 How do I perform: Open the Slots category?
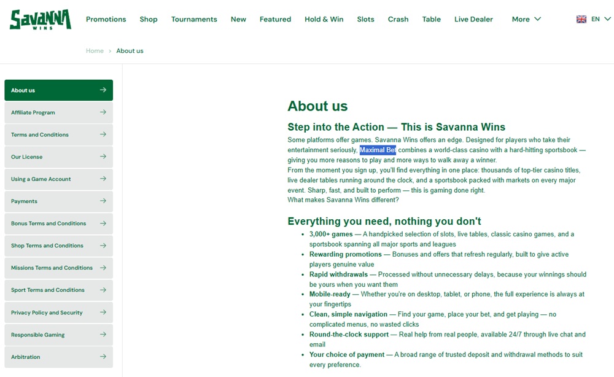tap(366, 19)
